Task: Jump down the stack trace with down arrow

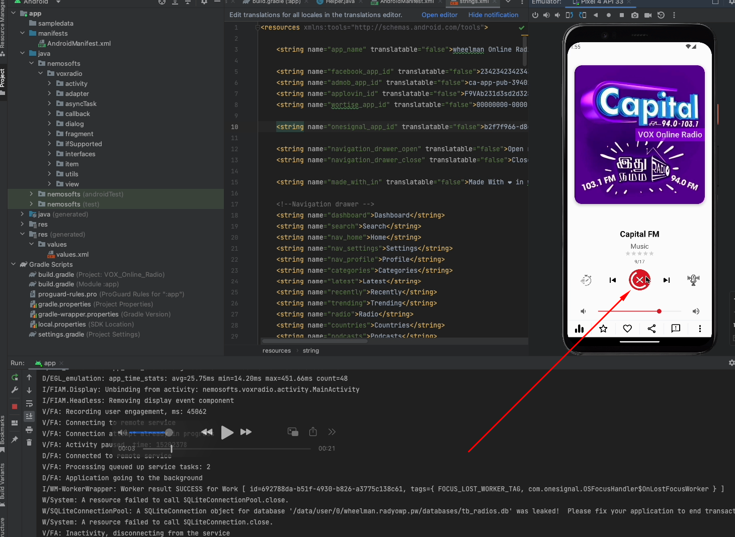Action: [29, 390]
